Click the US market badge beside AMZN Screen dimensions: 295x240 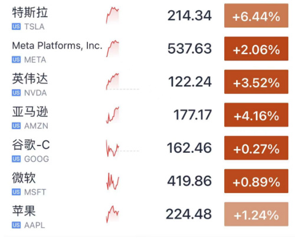pos(16,126)
